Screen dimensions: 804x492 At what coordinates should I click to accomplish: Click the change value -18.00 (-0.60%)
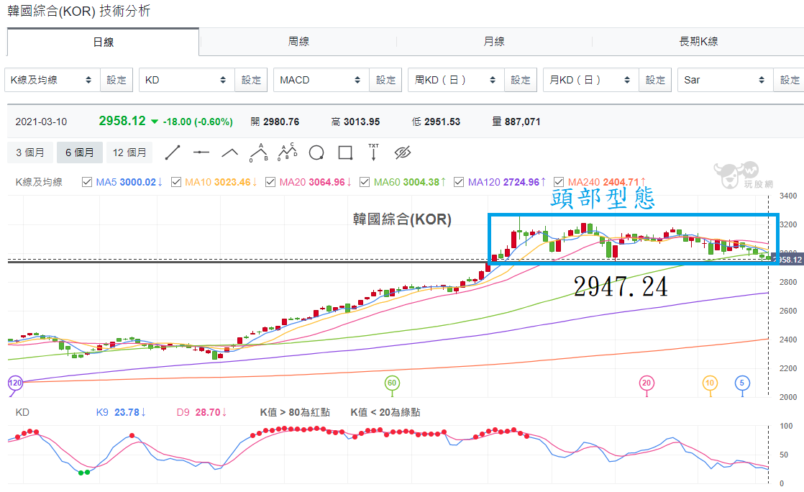pos(198,122)
